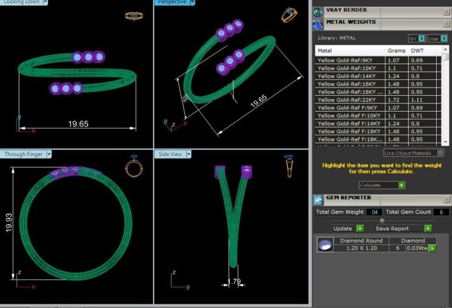
Task: Click the diamond gem thumbnail in Gem Reporter
Action: click(325, 245)
